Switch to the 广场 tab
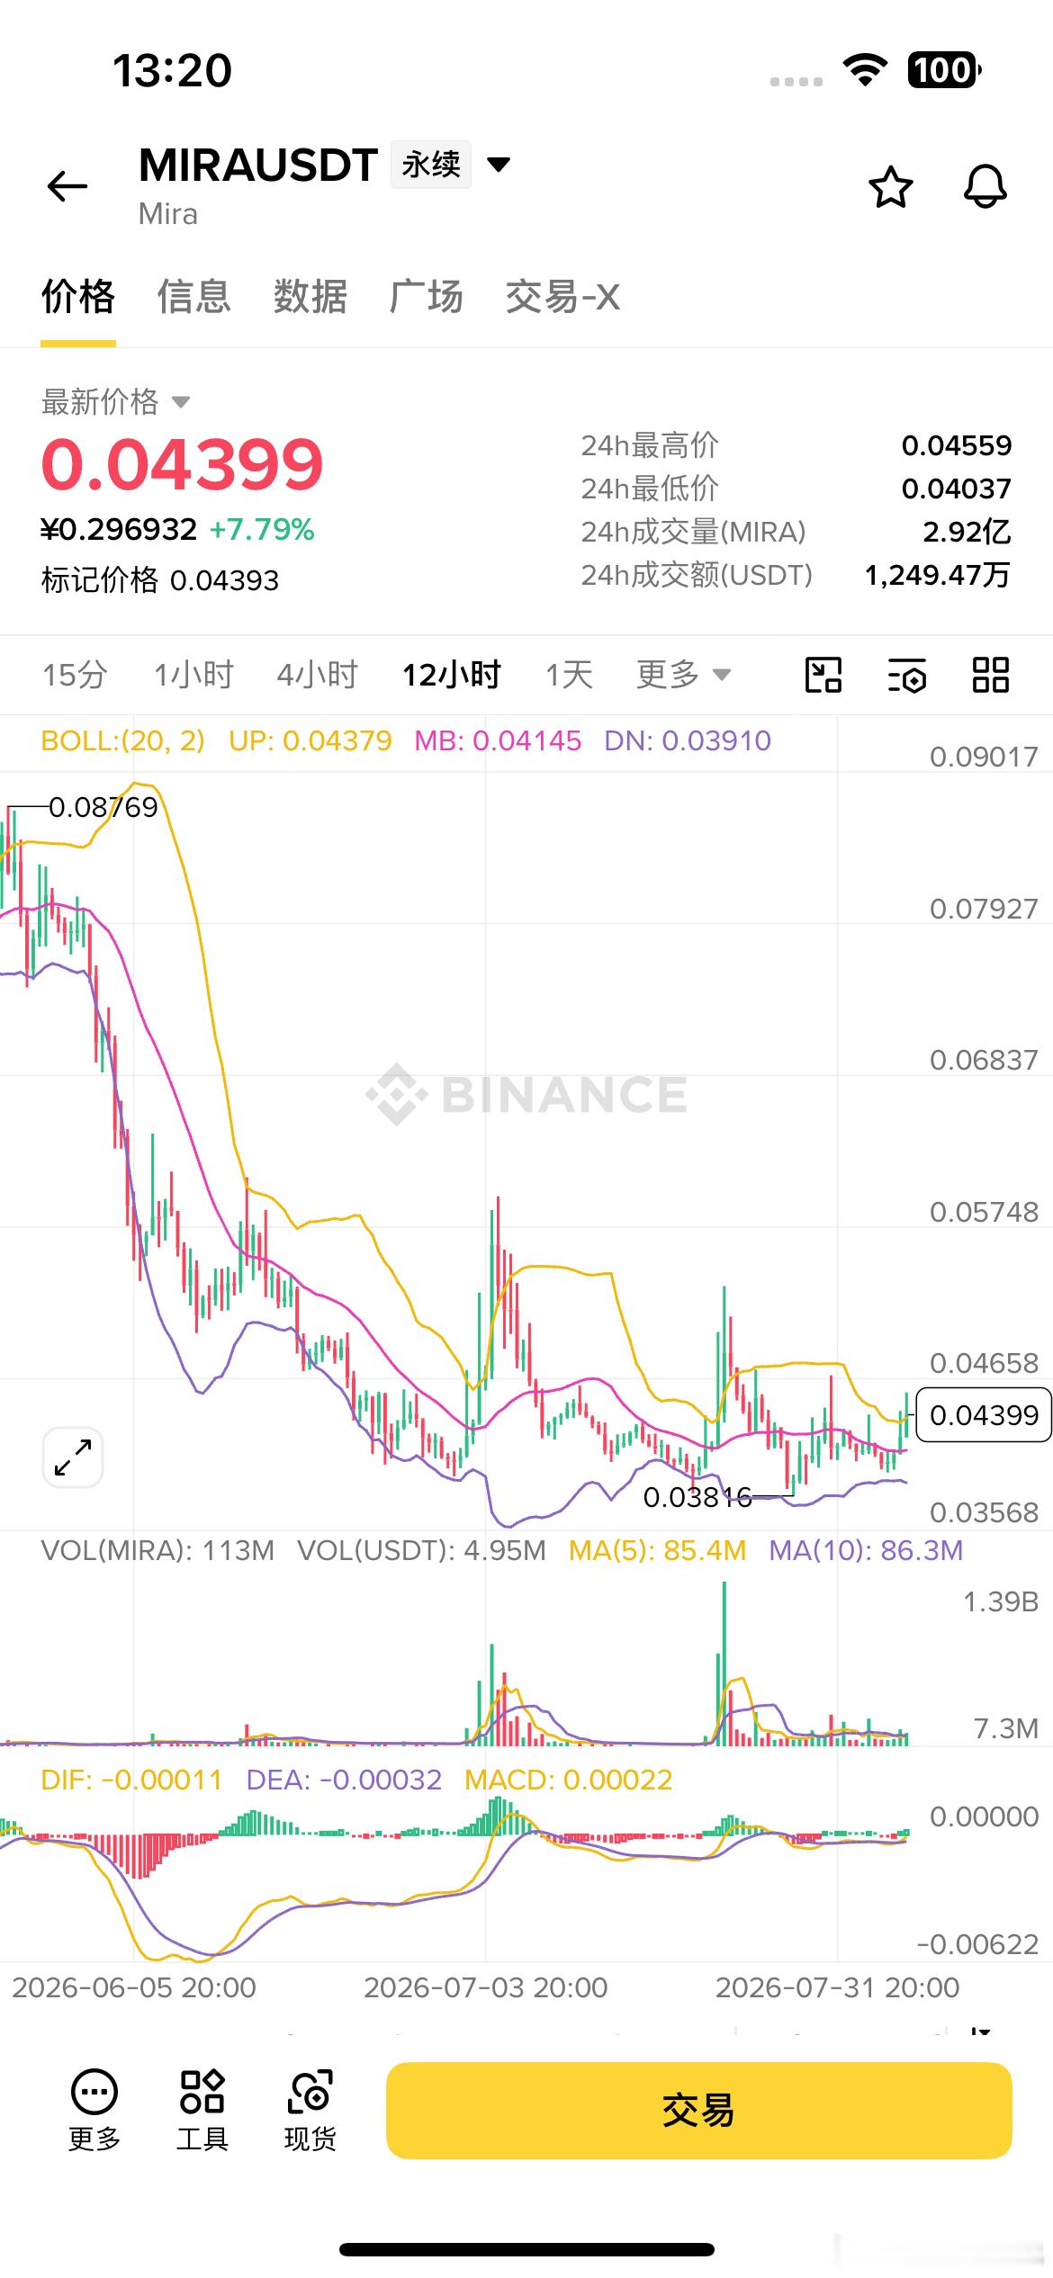Screen dimensions: 1053x2278 click(427, 297)
